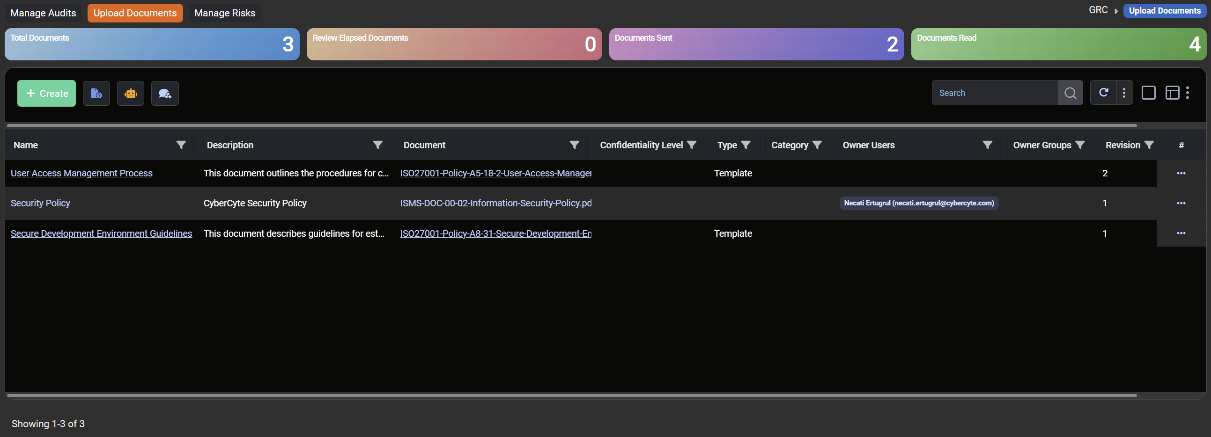Open the Name column filter
This screenshot has height=437, width=1211.
pyautogui.click(x=181, y=145)
